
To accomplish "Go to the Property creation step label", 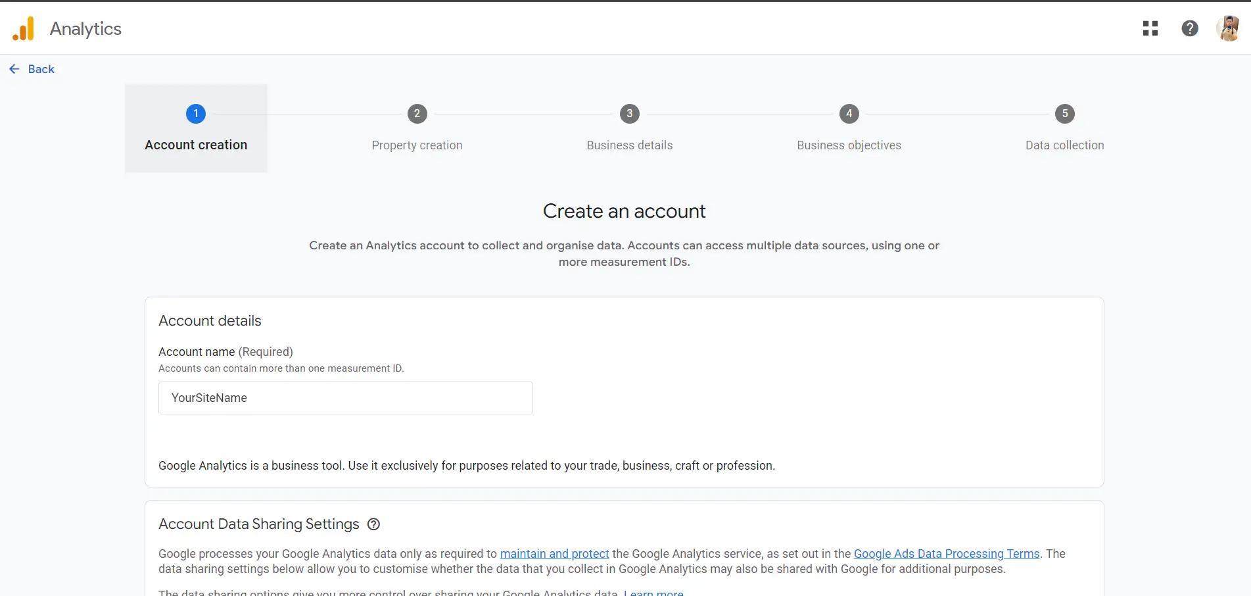I will tap(417, 145).
